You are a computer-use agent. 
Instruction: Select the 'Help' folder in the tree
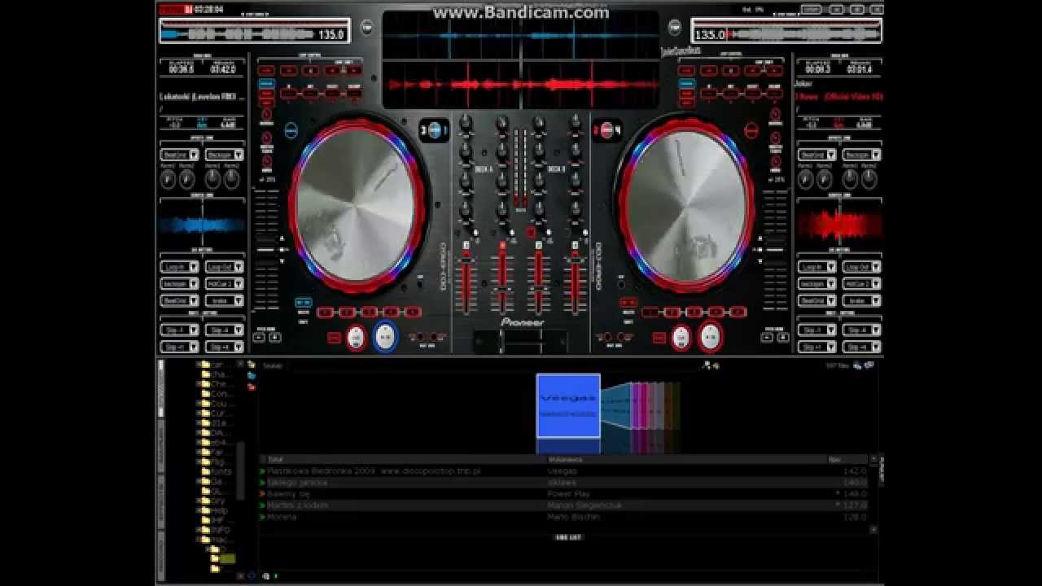click(216, 511)
